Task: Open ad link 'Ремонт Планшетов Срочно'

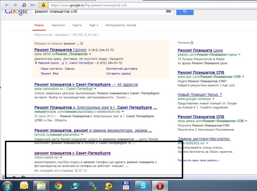Action: 60,50
